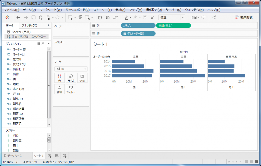Click the new worksheet icon beside シート 1

[50, 156]
